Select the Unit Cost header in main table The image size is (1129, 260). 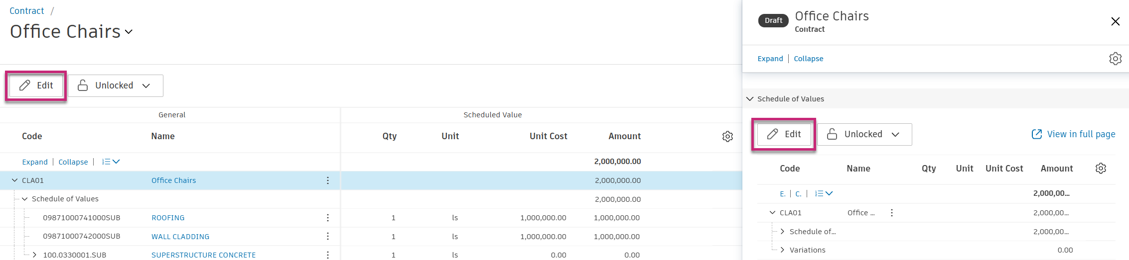pyautogui.click(x=548, y=136)
